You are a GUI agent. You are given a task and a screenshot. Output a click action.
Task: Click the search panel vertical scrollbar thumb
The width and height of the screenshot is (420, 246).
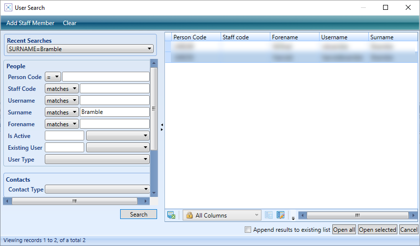(x=154, y=109)
